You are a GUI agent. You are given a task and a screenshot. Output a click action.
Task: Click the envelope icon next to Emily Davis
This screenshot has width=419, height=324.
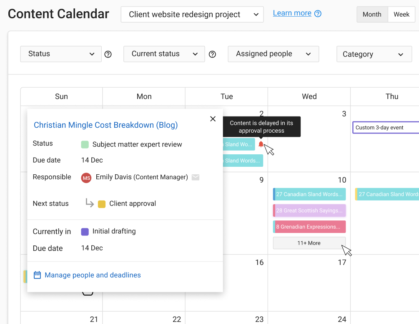pos(196,177)
